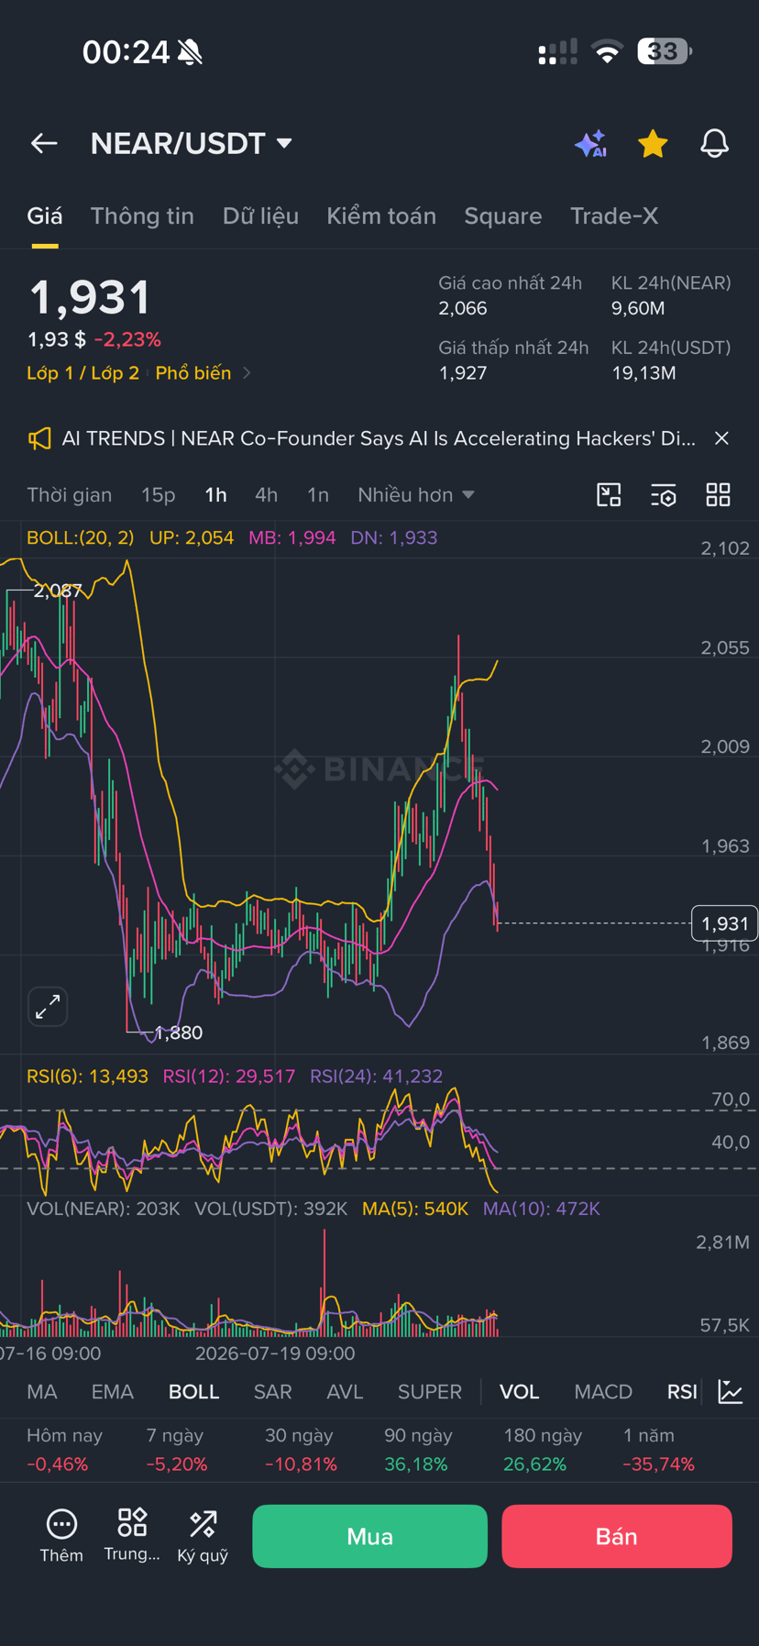Open the Kiểm toán tab

point(381,216)
